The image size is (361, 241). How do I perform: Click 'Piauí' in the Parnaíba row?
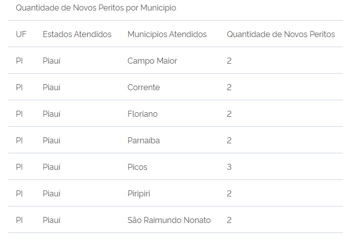(x=52, y=140)
